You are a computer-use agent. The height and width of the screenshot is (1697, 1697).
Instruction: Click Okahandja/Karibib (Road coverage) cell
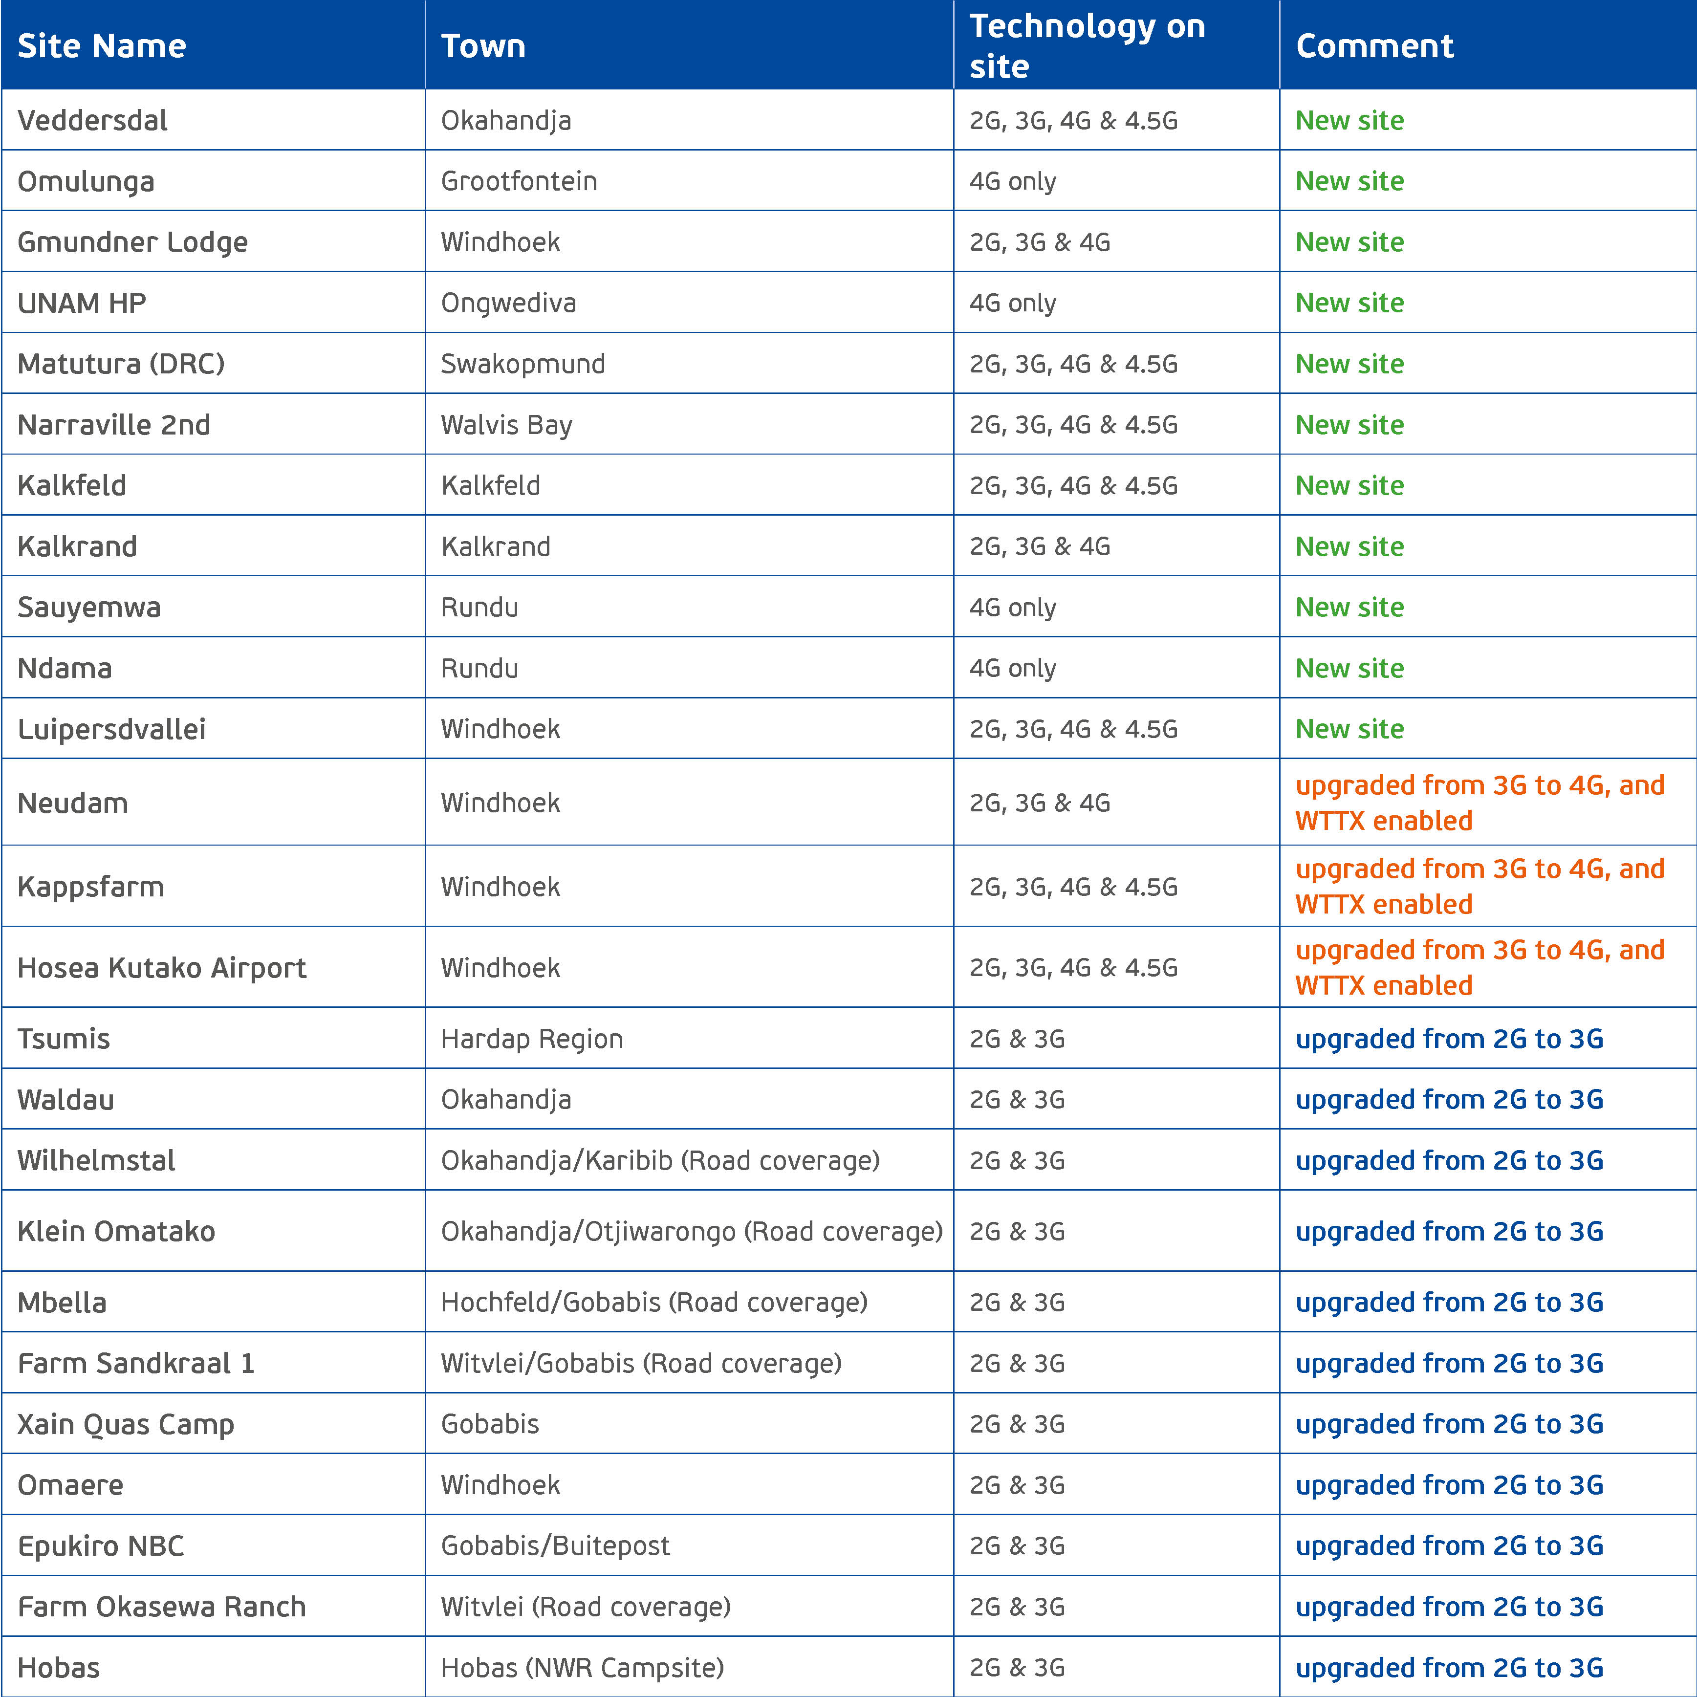pyautogui.click(x=660, y=1160)
